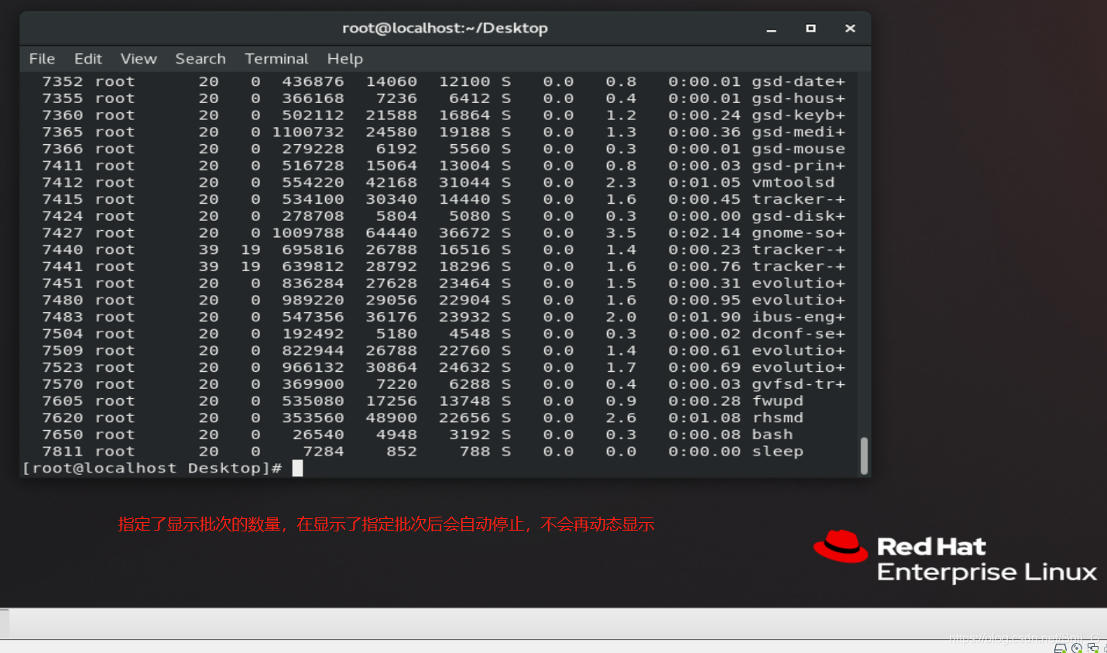Click the terminal vertical scrollbar thumb

click(864, 455)
